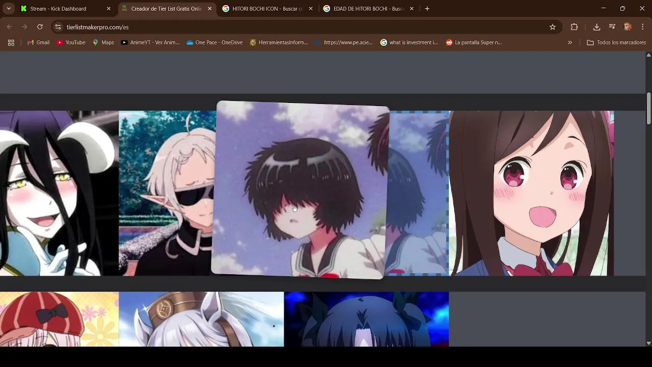Open the HerramientasInform... bookmark

click(279, 42)
